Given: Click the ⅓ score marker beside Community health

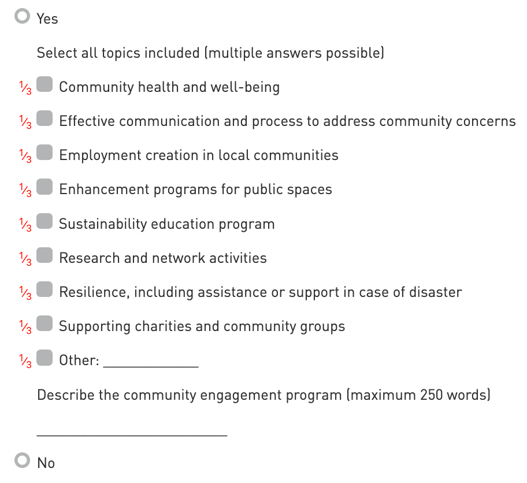Looking at the screenshot, I should (25, 88).
